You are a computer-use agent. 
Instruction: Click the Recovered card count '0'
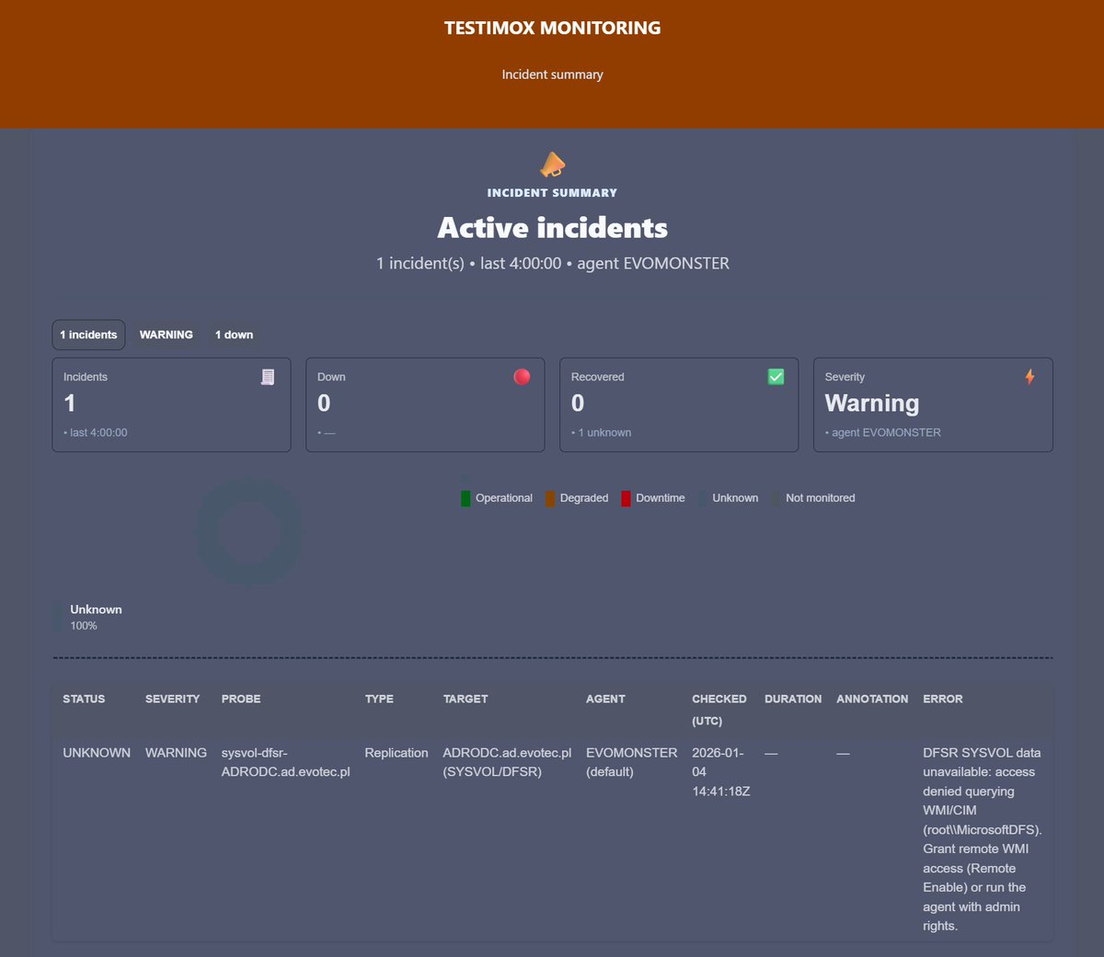578,404
